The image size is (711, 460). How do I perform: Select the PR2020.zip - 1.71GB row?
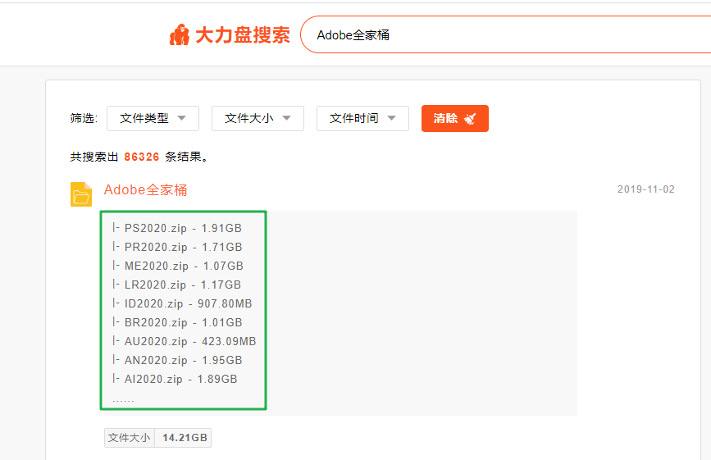pyautogui.click(x=177, y=247)
